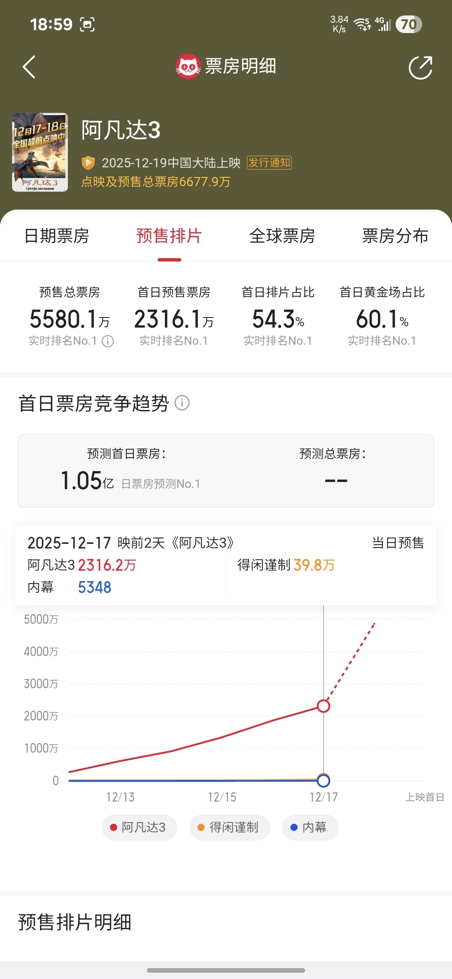Tap info icon beside 首日票房竞争趋势

pos(182,403)
